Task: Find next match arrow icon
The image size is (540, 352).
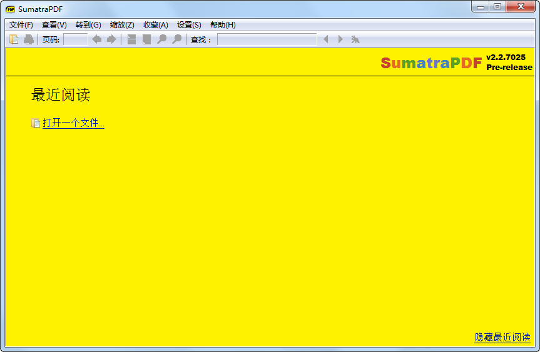Action: tap(340, 39)
